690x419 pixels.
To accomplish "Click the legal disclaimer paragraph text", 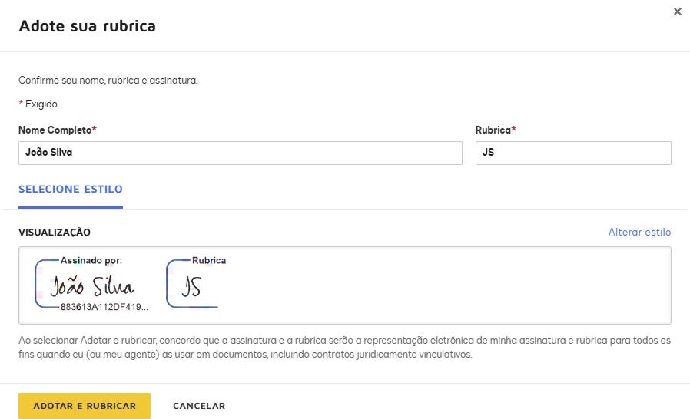I will [344, 348].
